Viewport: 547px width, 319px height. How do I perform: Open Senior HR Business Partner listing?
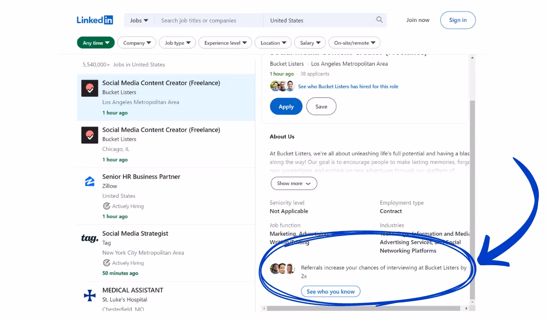(x=166, y=196)
